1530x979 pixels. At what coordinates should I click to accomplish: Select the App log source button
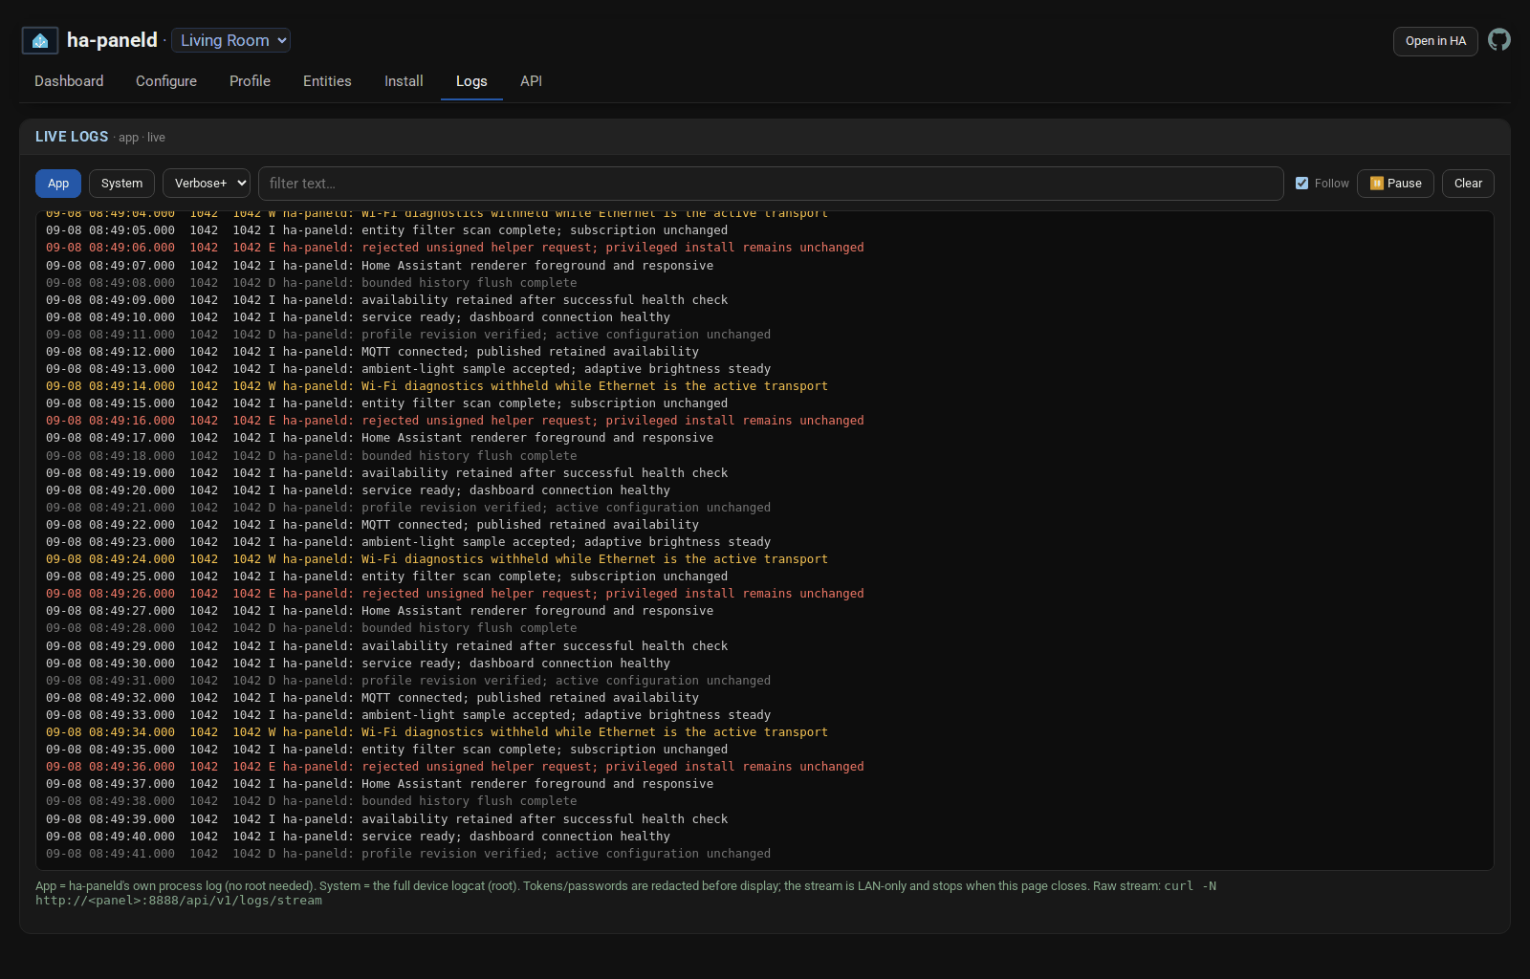(x=58, y=184)
